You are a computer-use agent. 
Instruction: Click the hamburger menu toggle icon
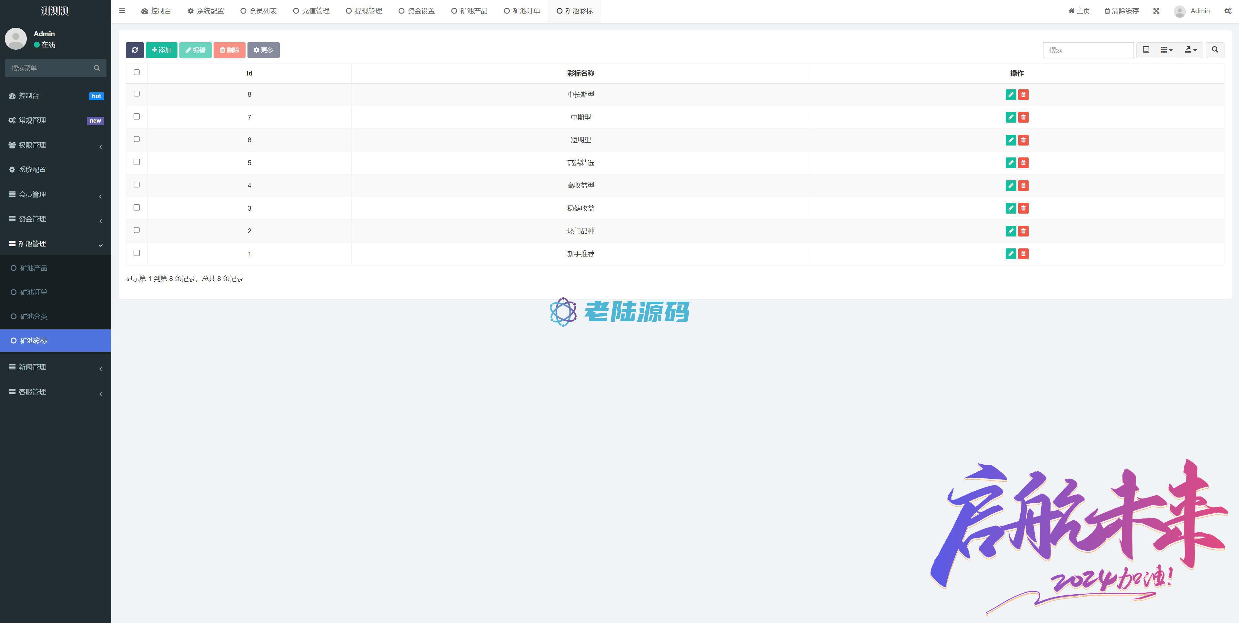click(122, 11)
